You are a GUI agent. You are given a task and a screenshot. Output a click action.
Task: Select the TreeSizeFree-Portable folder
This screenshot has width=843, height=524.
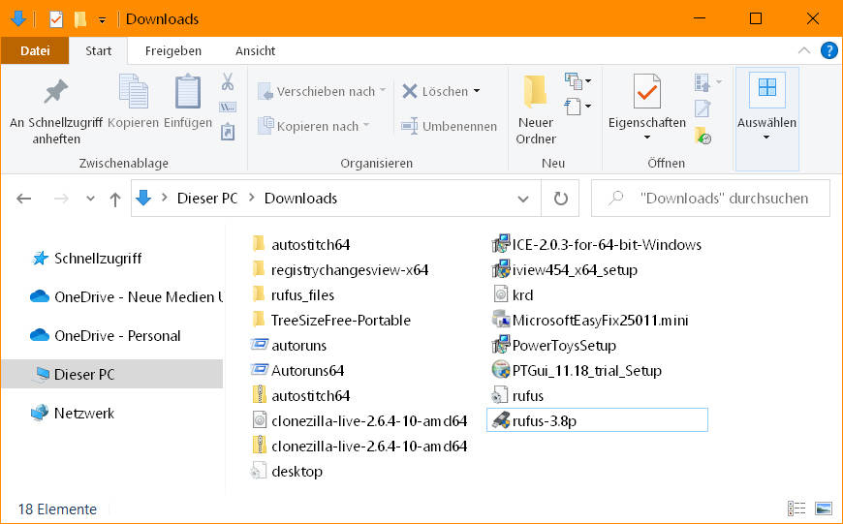[330, 320]
